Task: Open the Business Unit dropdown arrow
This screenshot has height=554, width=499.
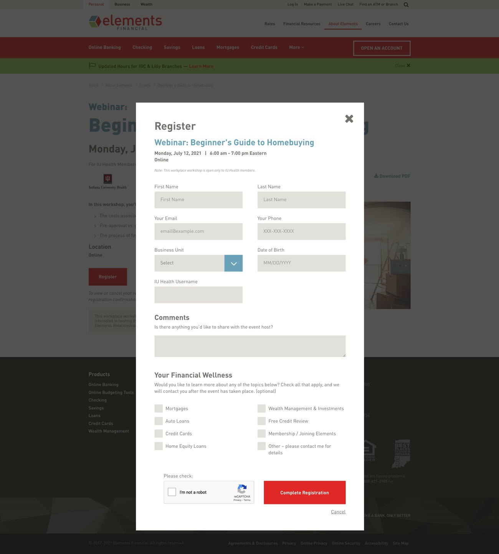Action: (233, 263)
